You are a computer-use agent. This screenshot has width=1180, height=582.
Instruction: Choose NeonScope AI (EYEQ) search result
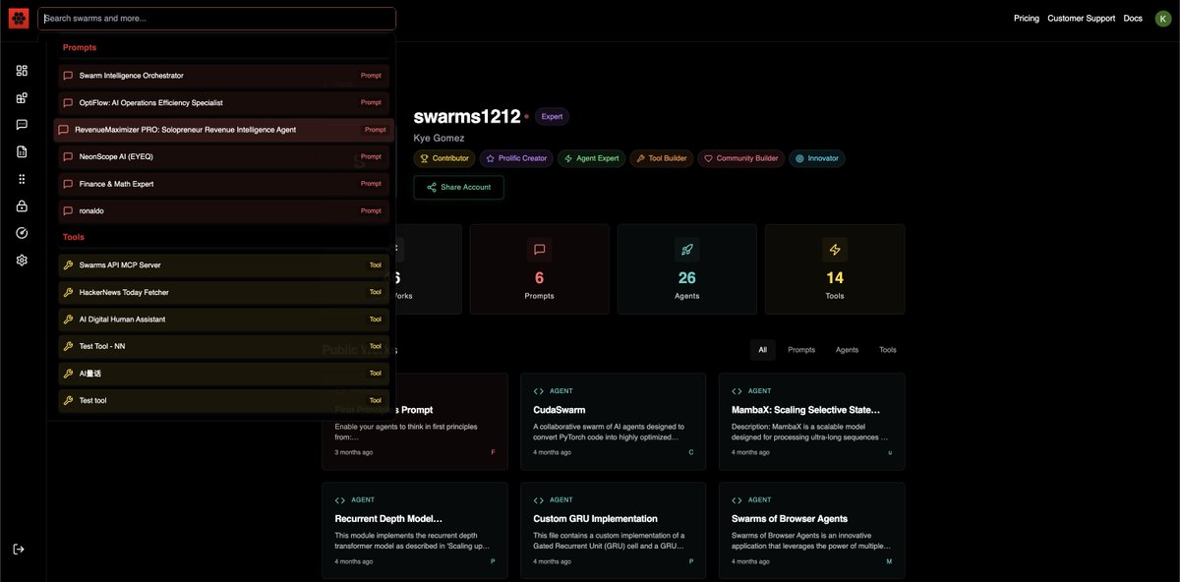pos(223,157)
